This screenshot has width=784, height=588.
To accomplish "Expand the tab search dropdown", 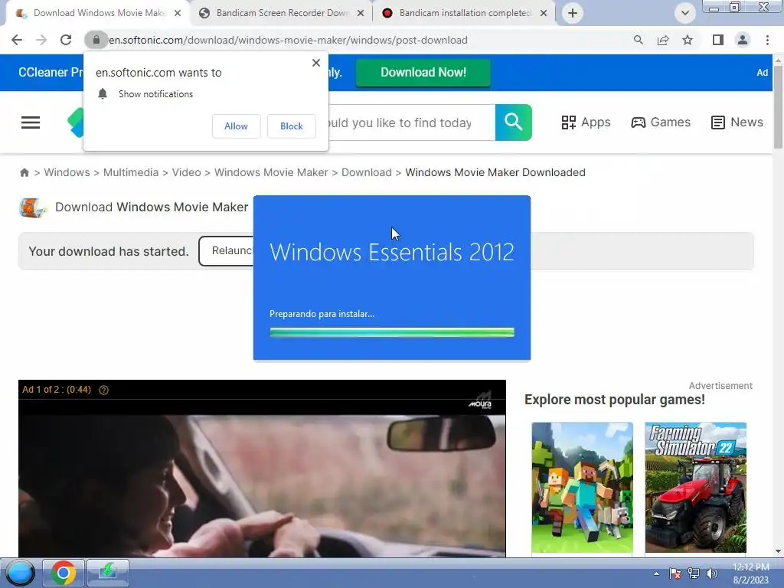I will point(685,13).
